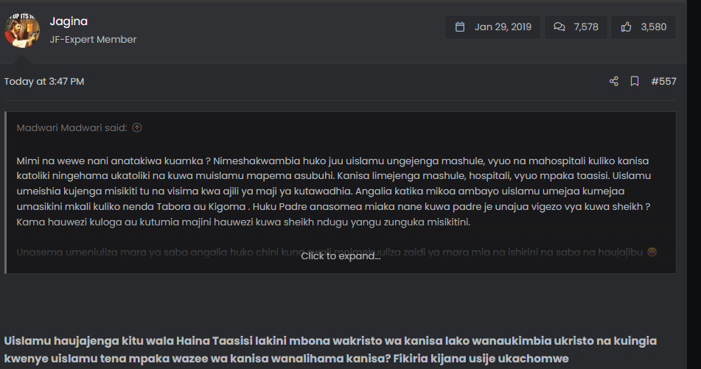The image size is (701, 369).
Task: Bookmark this post using the bookmark icon
Action: [634, 82]
